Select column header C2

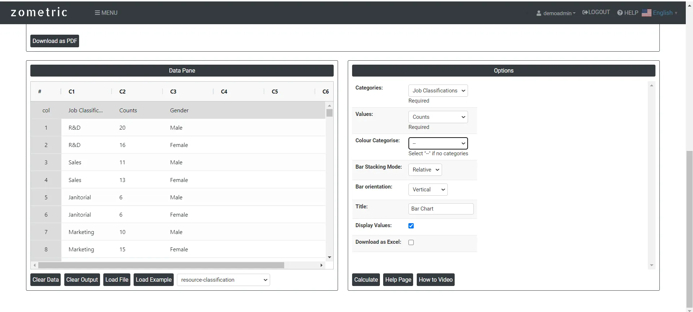(x=137, y=91)
